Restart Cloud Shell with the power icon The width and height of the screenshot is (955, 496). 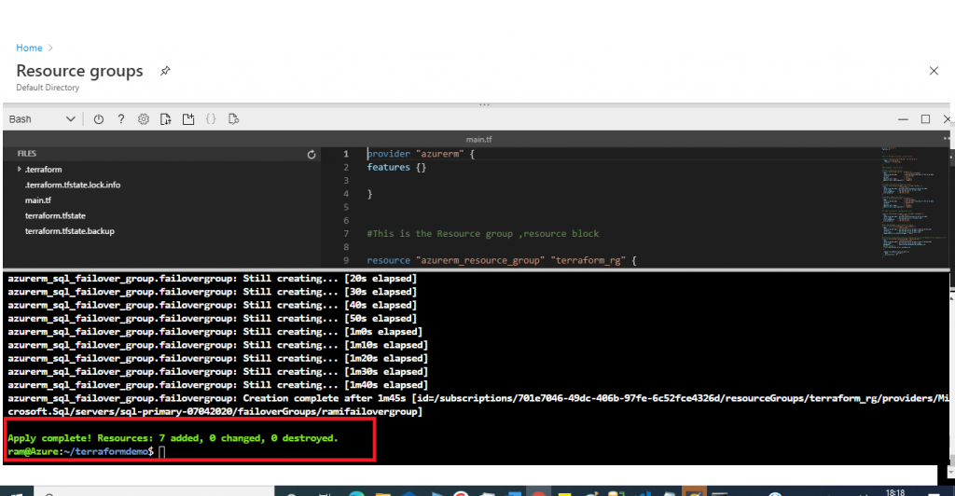[x=98, y=119]
